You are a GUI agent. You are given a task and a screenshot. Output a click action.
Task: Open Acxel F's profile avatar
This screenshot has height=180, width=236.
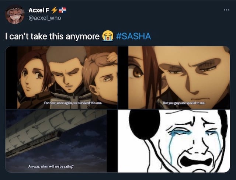click(x=15, y=14)
